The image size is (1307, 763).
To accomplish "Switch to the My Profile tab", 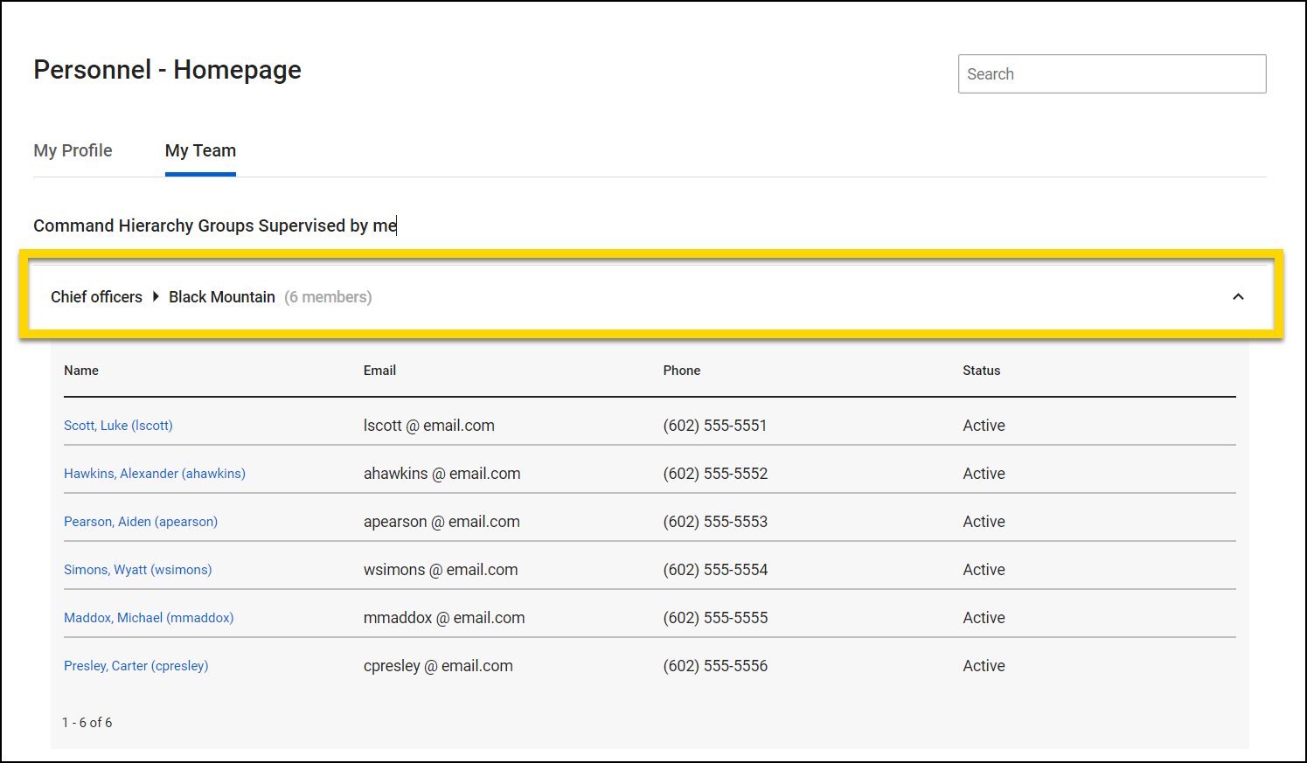I will tap(73, 150).
